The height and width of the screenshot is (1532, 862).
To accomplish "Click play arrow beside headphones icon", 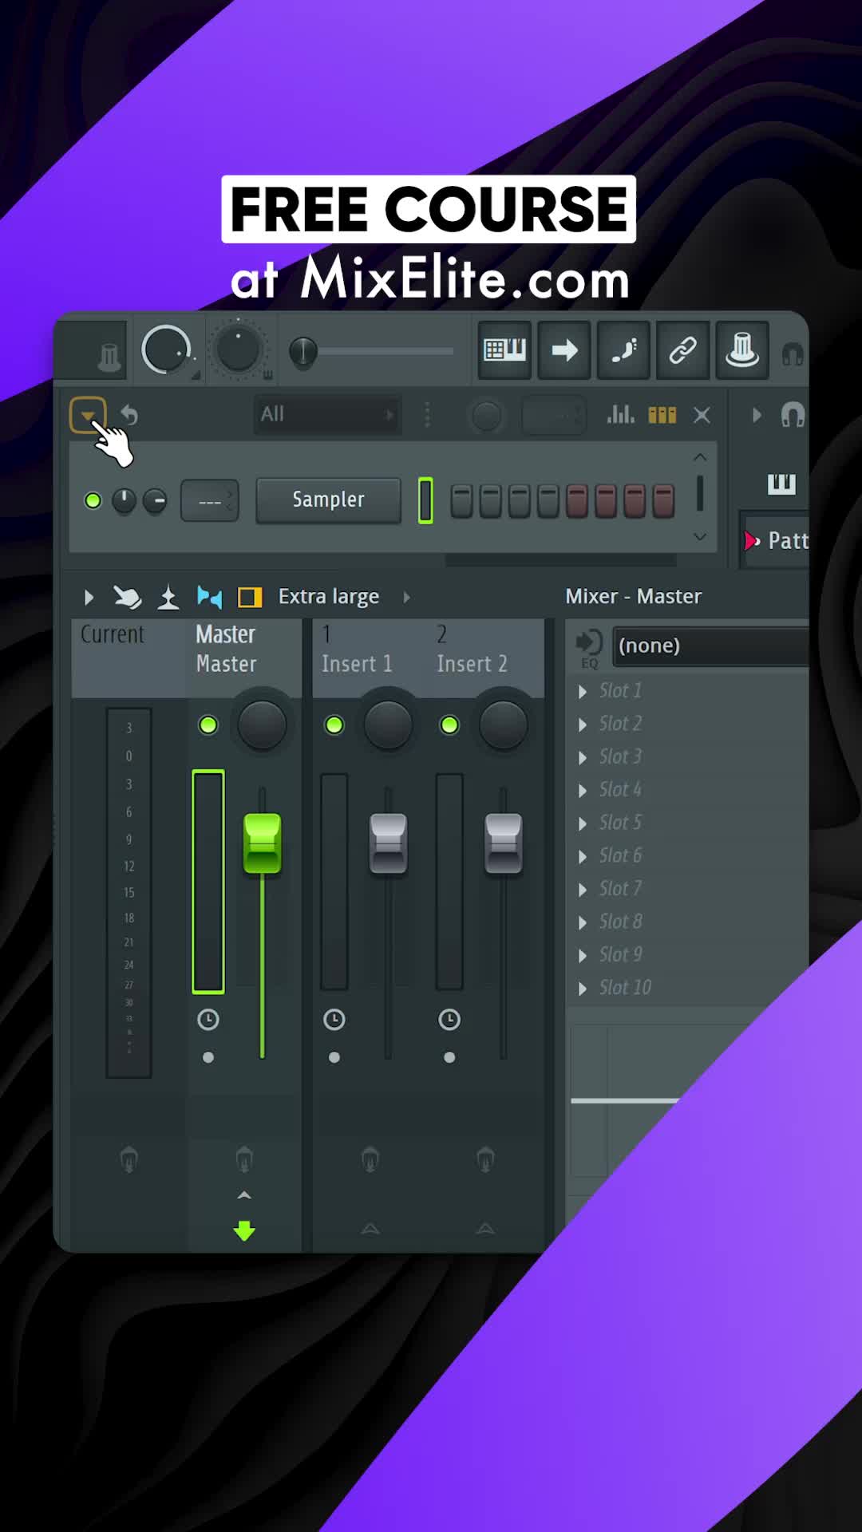I will click(757, 415).
